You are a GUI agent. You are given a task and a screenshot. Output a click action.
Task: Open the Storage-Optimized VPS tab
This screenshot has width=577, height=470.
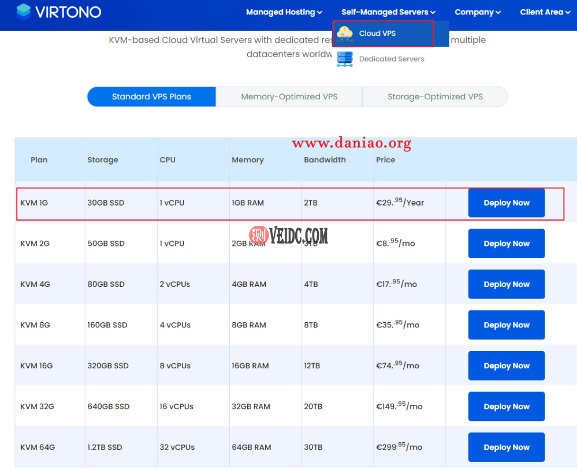pyautogui.click(x=434, y=97)
